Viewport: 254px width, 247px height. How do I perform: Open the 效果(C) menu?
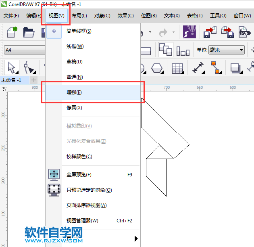[125, 16]
